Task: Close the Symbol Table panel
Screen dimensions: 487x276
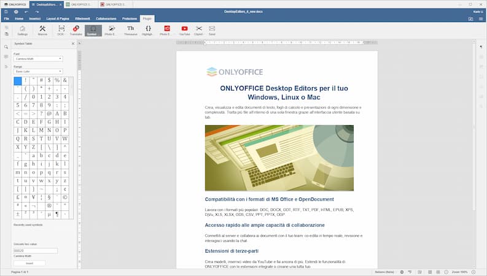Action: 73,44
